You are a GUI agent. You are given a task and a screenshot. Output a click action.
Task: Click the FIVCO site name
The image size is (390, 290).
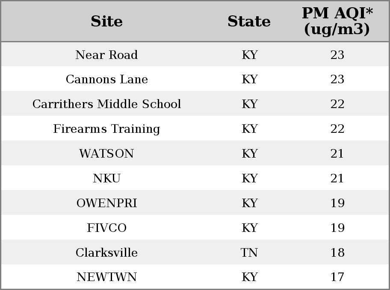(x=106, y=228)
